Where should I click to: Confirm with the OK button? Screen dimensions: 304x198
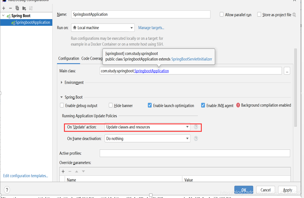point(244,190)
